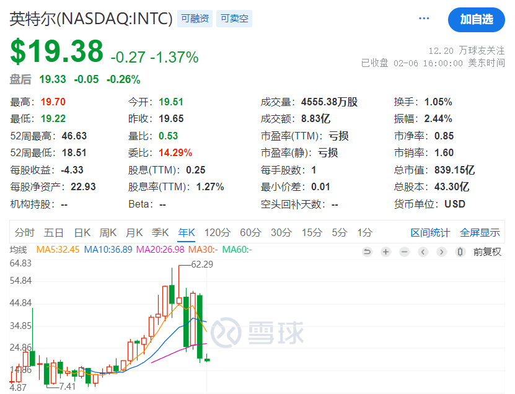Click the chart undo/reset arrow icon

point(368,252)
